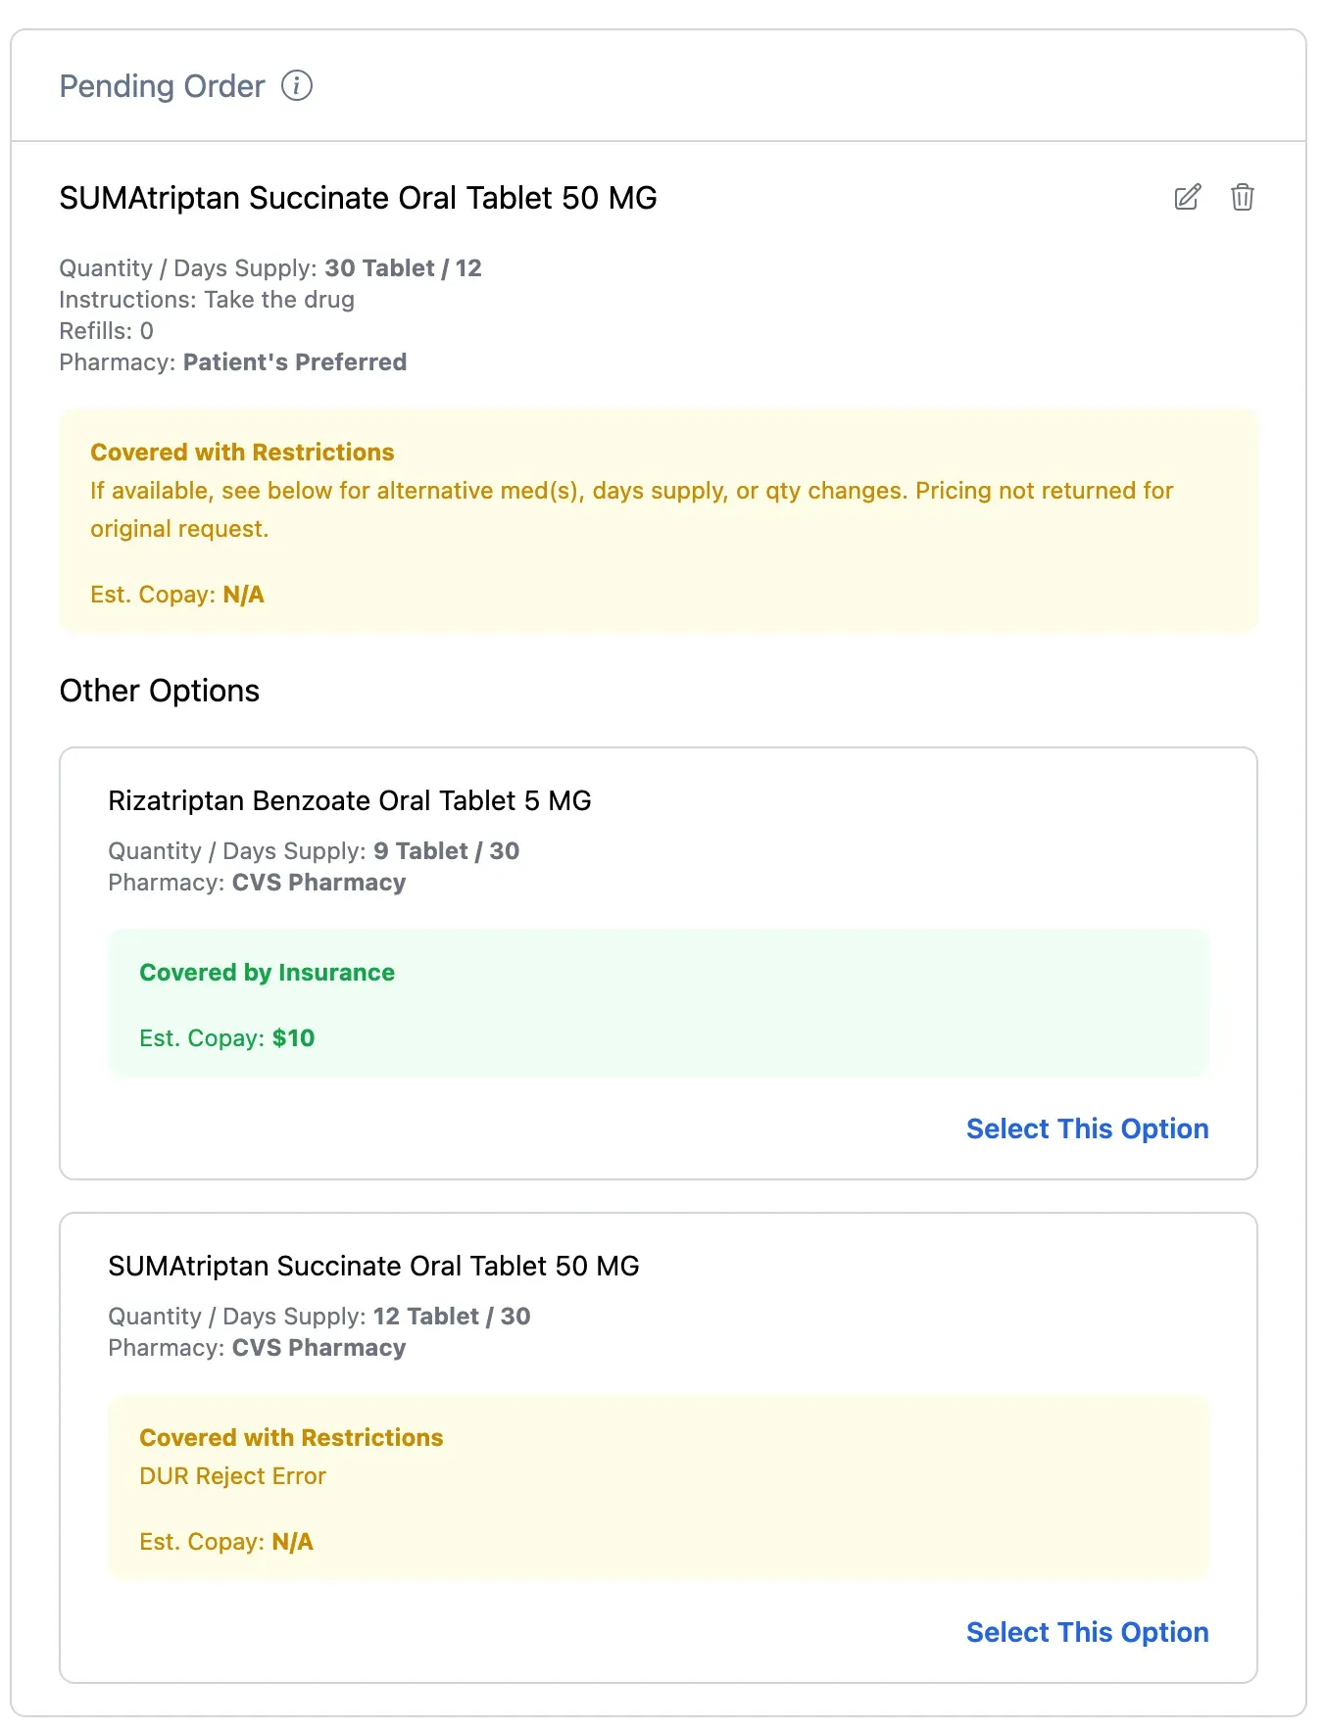
Task: Click the 30 Tablet / 12 quantity text
Action: click(x=403, y=268)
